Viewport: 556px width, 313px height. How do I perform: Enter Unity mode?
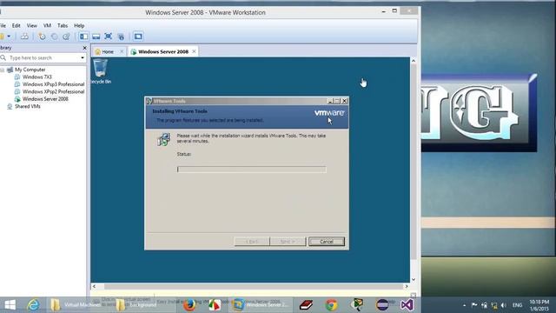tap(121, 37)
